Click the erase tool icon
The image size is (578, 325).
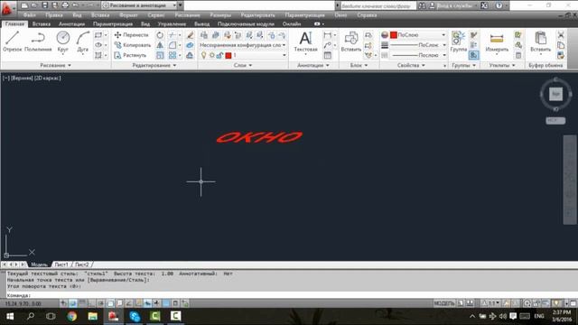pyautogui.click(x=190, y=35)
